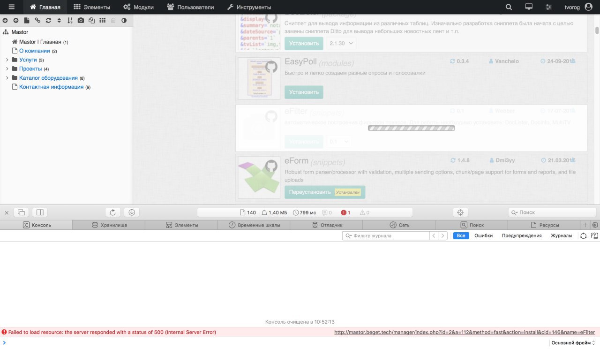The image size is (600, 349).
Task: Go to Главная in the top menu
Action: pyautogui.click(x=45, y=7)
